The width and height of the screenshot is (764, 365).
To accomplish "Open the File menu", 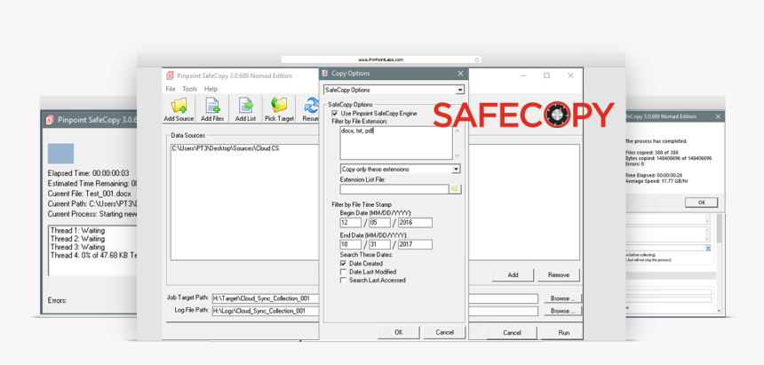I will tap(170, 89).
